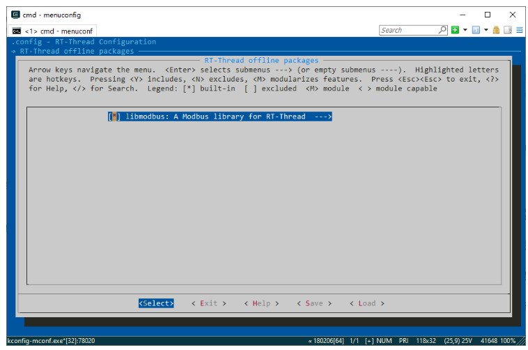The width and height of the screenshot is (528, 350).
Task: Activate the <Select> button
Action: [156, 303]
